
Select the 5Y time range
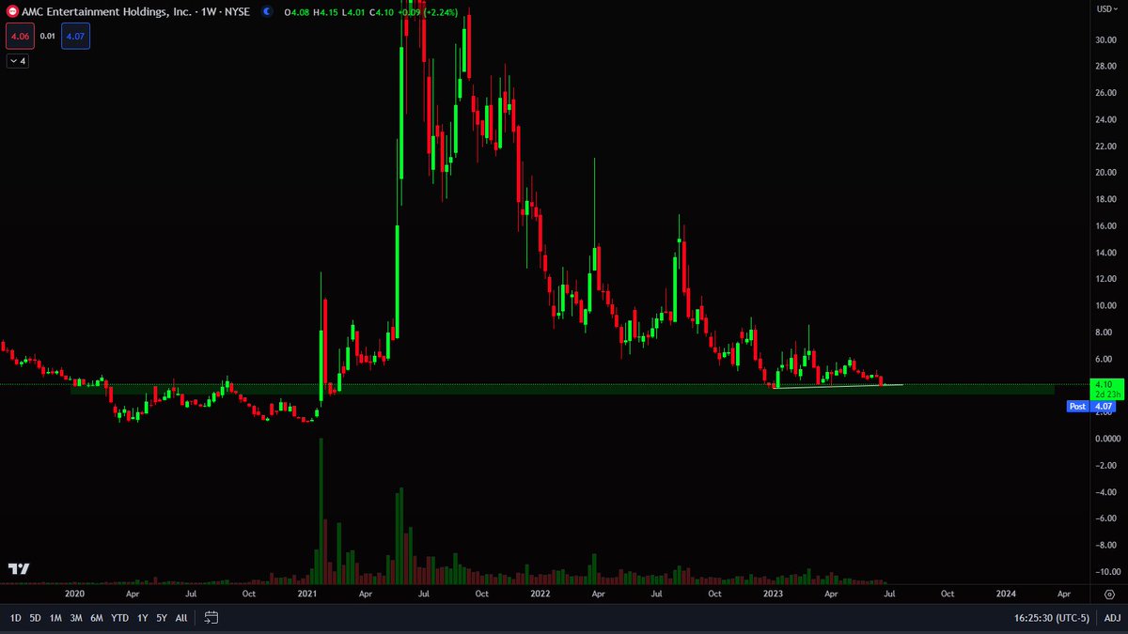[162, 618]
